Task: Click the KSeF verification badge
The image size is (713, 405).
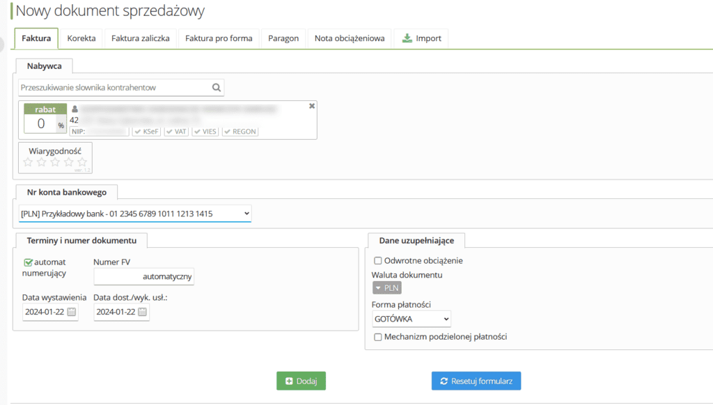Action: coord(147,132)
